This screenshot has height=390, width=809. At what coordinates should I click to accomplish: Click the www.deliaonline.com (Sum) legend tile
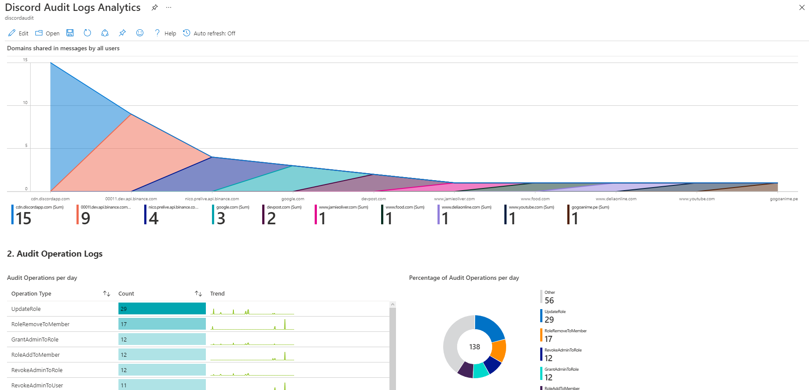click(465, 215)
